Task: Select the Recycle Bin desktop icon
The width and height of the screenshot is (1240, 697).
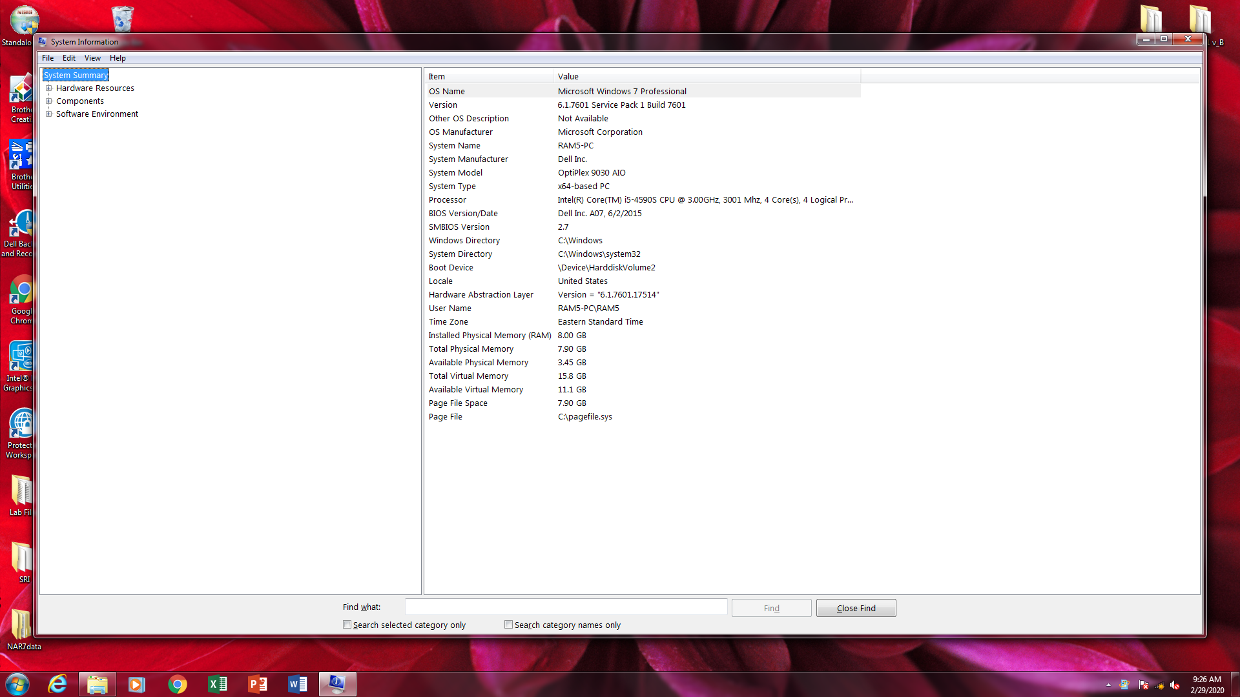Action: tap(122, 18)
